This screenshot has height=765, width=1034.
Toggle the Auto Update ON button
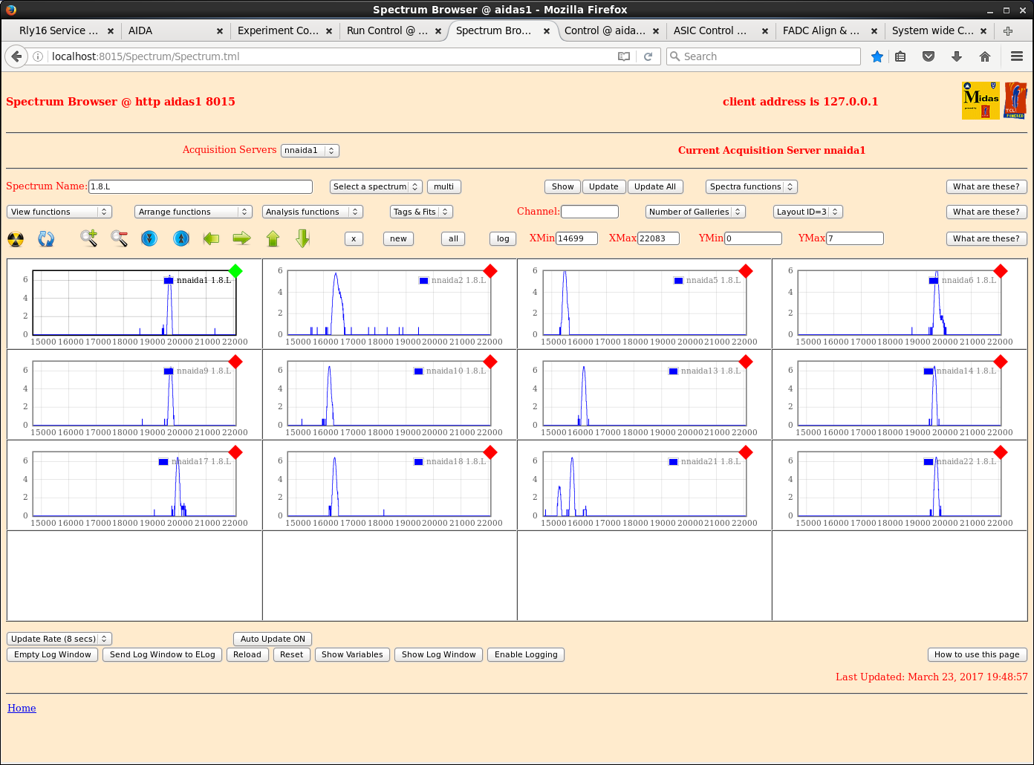pyautogui.click(x=273, y=639)
